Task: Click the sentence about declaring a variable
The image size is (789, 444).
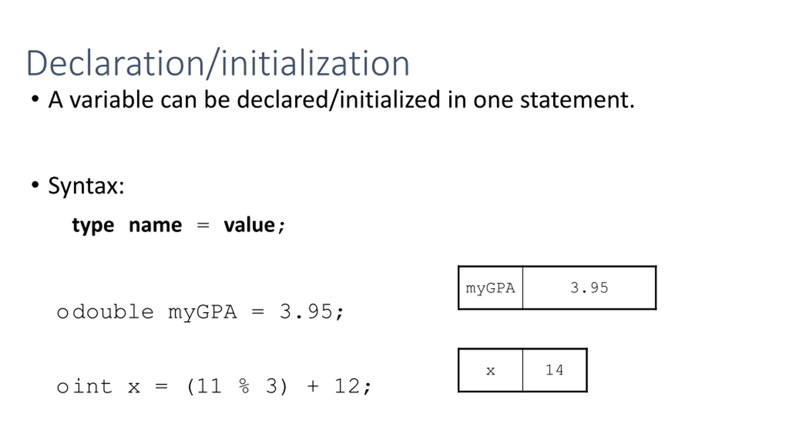Action: (x=341, y=100)
